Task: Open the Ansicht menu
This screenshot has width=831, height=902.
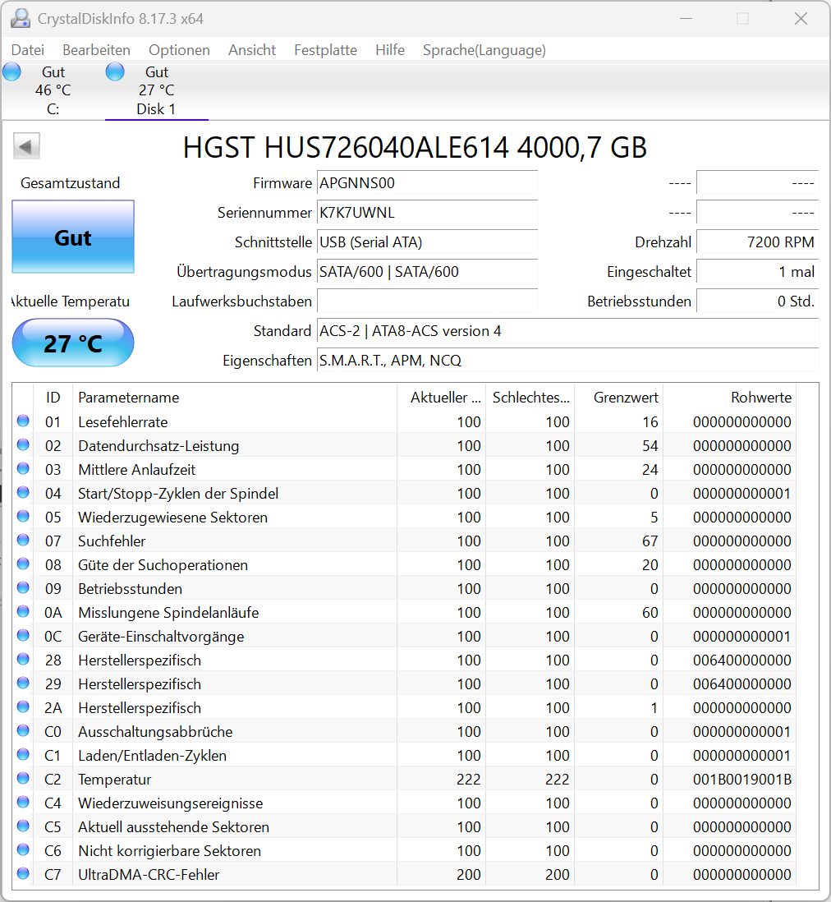Action: pos(251,50)
